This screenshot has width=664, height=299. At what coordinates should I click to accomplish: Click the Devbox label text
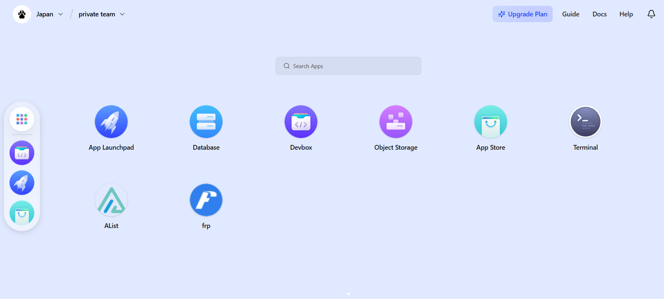click(301, 147)
